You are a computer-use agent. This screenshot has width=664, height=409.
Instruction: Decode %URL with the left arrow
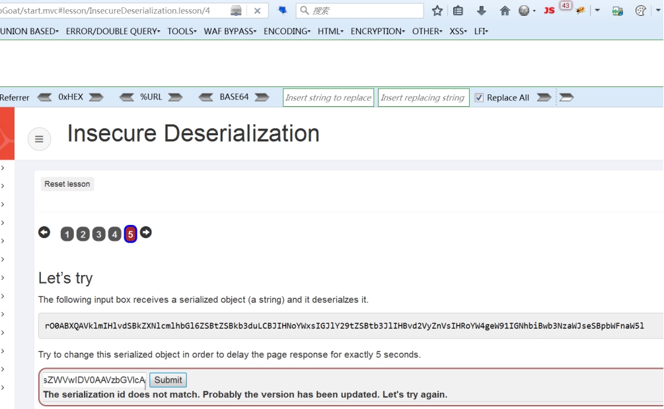click(127, 97)
